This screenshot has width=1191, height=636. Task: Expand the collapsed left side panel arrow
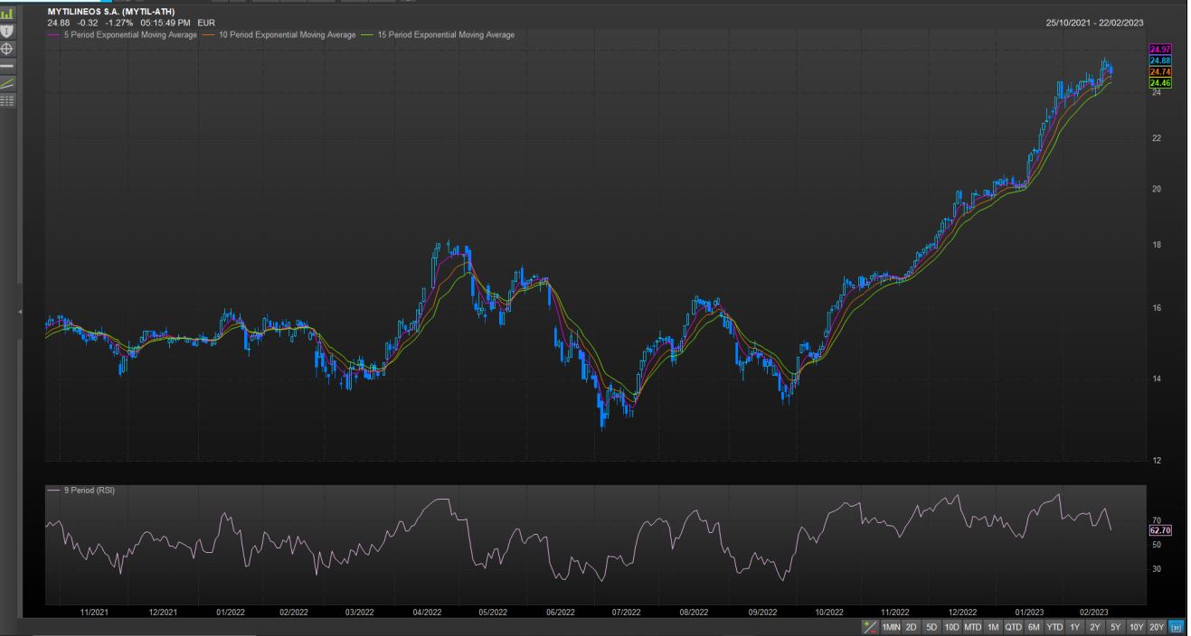click(20, 312)
